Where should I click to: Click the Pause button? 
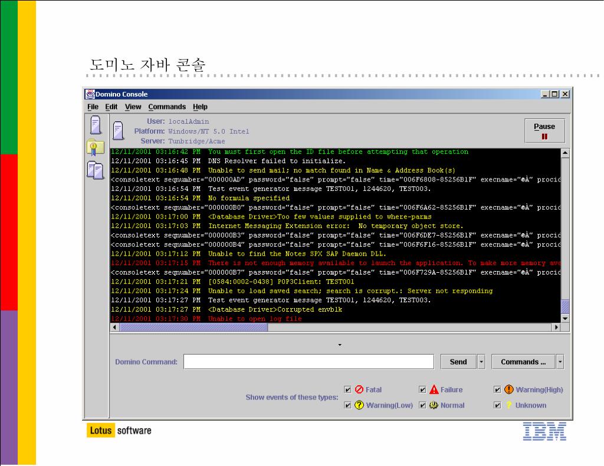point(544,131)
